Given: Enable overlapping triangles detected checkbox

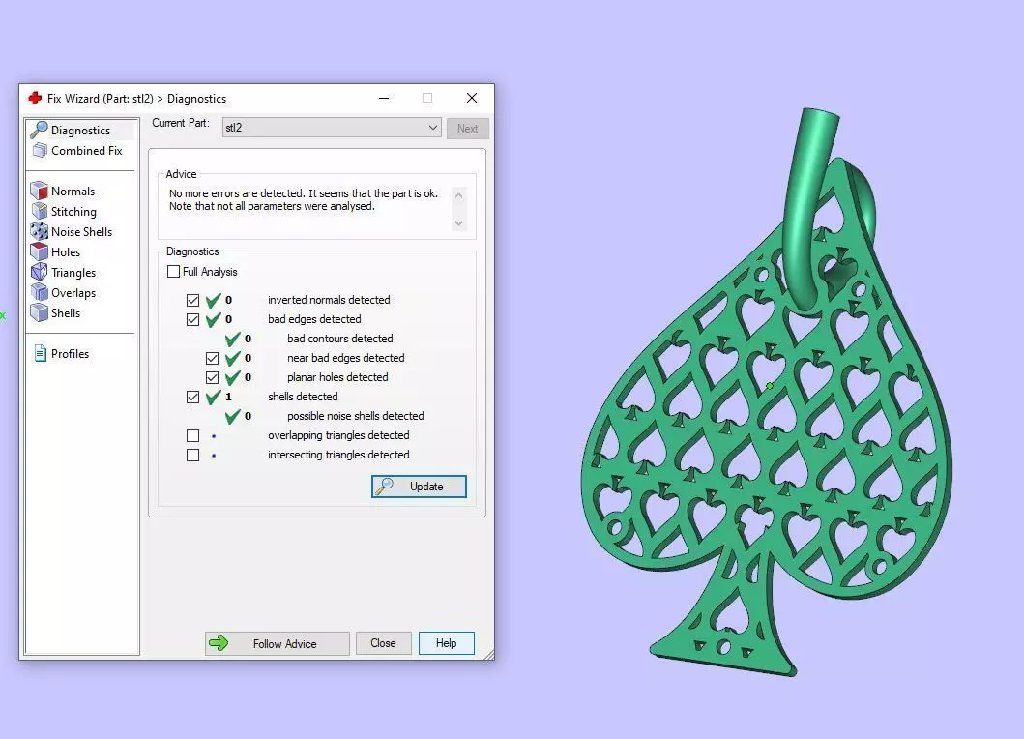Looking at the screenshot, I should (x=192, y=436).
